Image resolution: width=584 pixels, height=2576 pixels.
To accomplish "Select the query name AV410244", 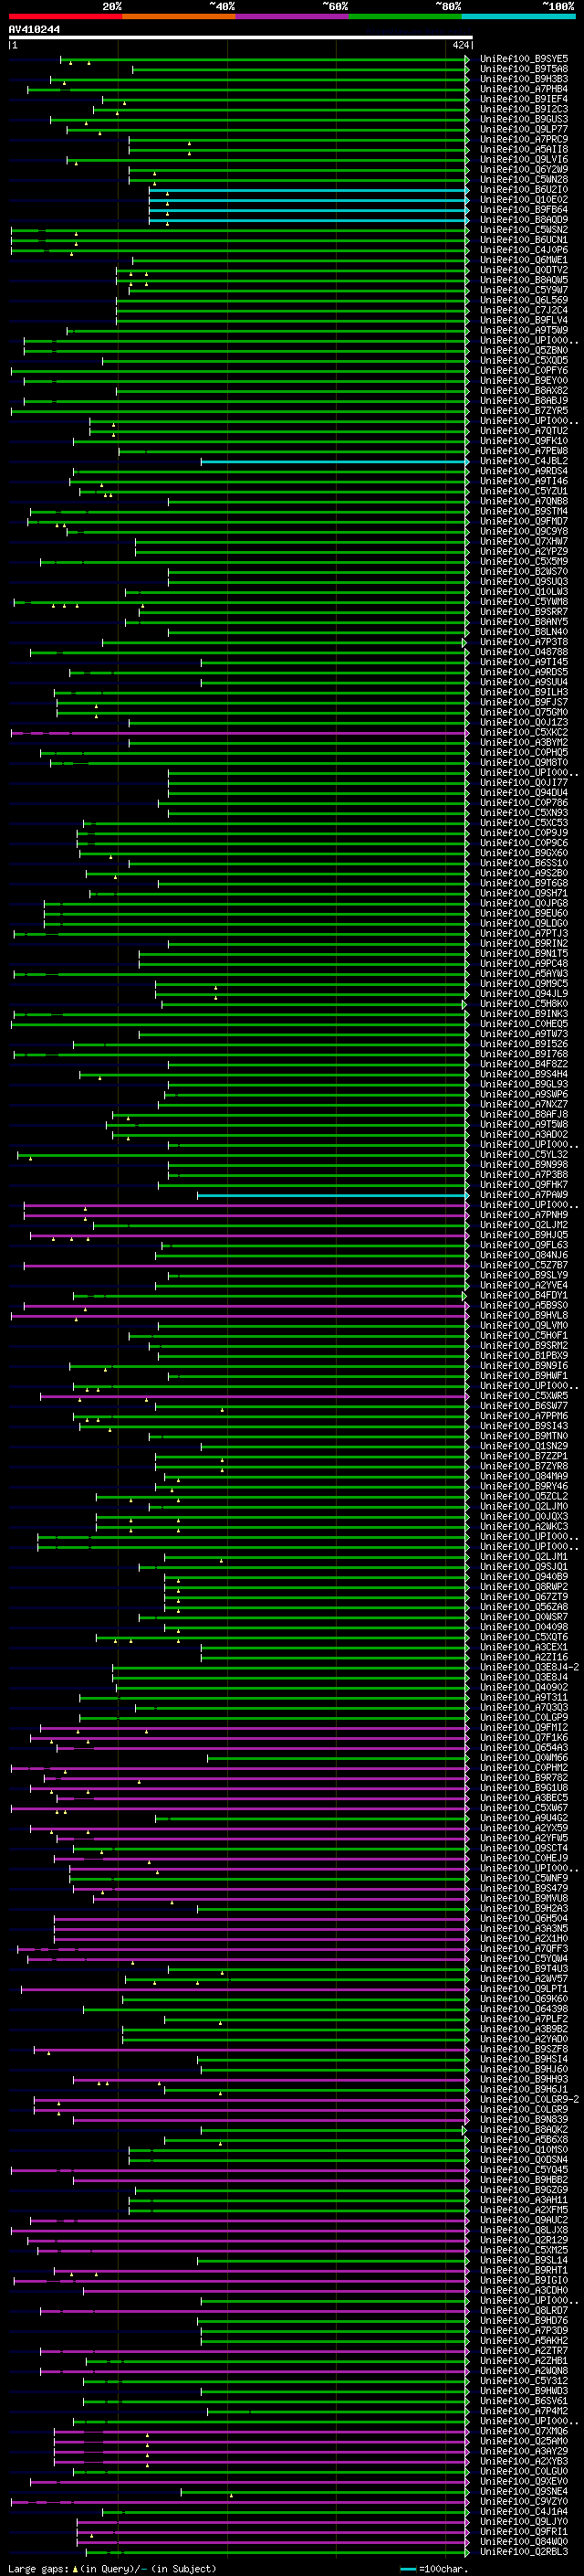I will pyautogui.click(x=34, y=30).
